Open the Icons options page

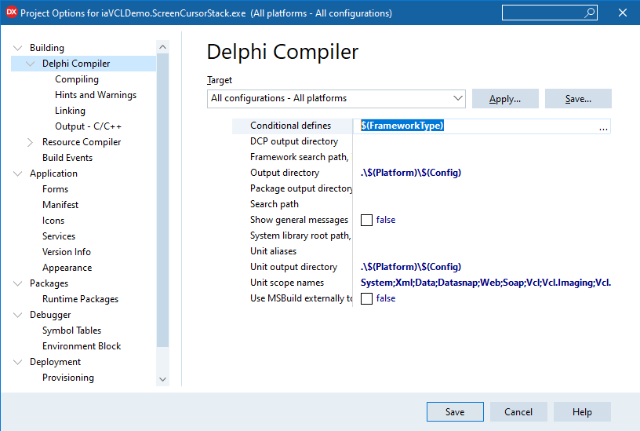pos(53,221)
